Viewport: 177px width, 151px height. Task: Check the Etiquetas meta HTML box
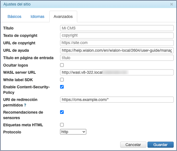(x=62, y=125)
